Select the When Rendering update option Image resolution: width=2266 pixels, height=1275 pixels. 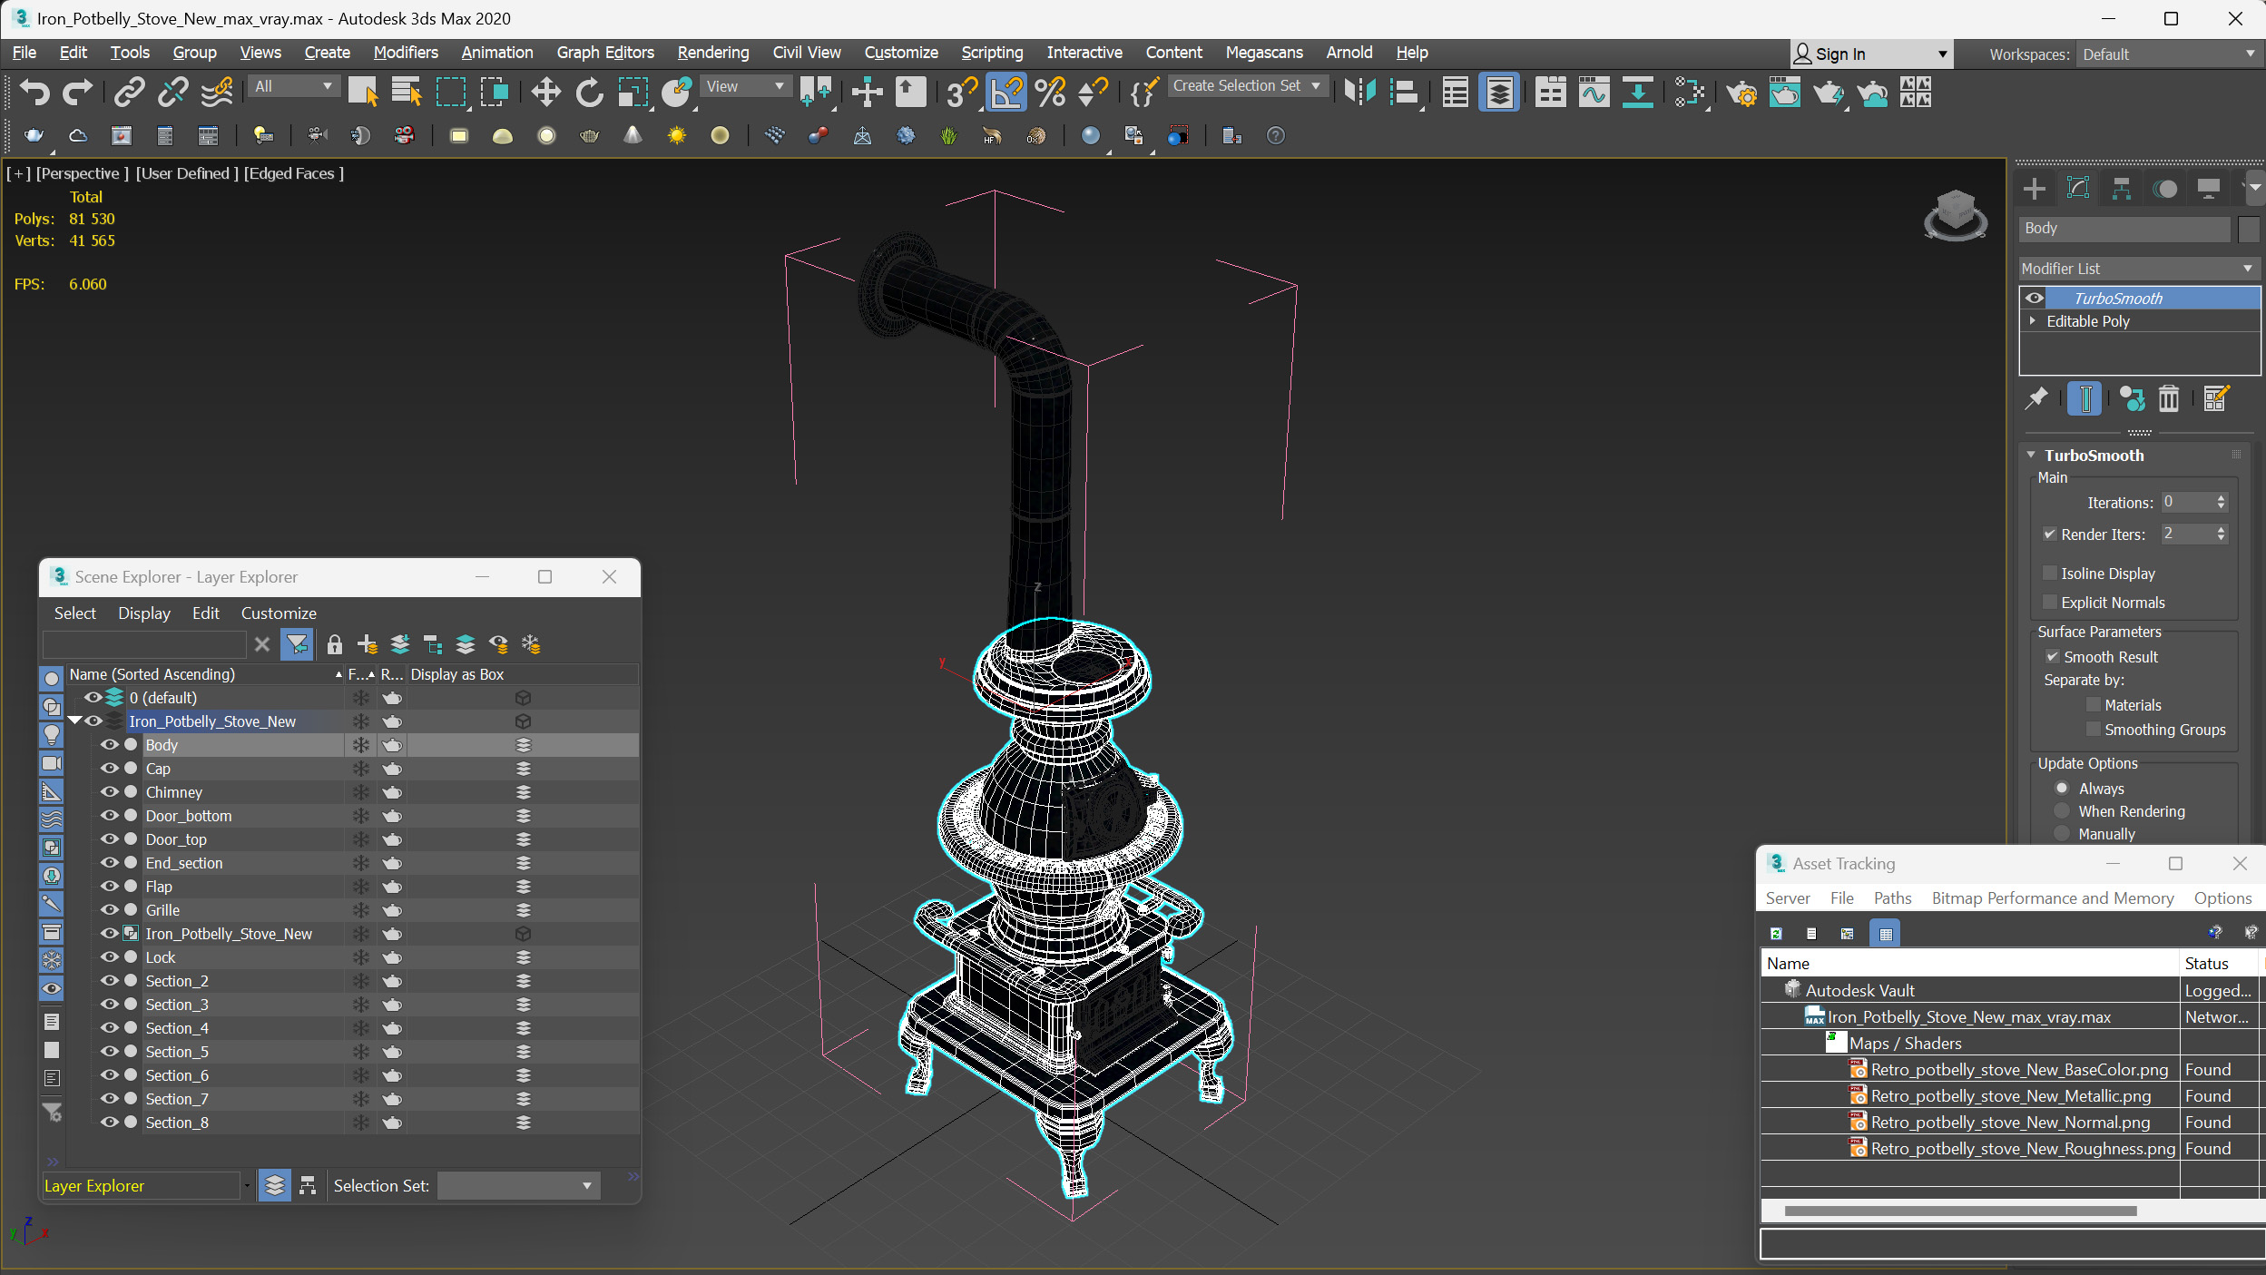click(2062, 810)
